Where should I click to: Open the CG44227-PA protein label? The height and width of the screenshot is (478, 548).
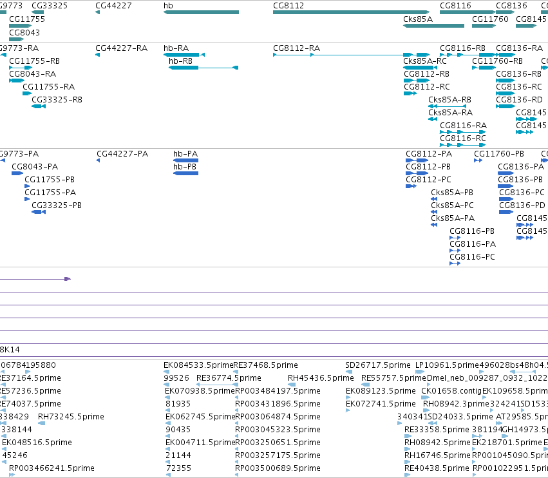(122, 154)
